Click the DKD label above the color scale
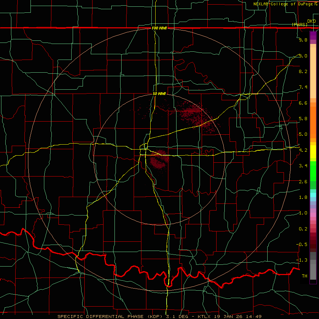Screen dimensions: 319x319 tap(312, 21)
